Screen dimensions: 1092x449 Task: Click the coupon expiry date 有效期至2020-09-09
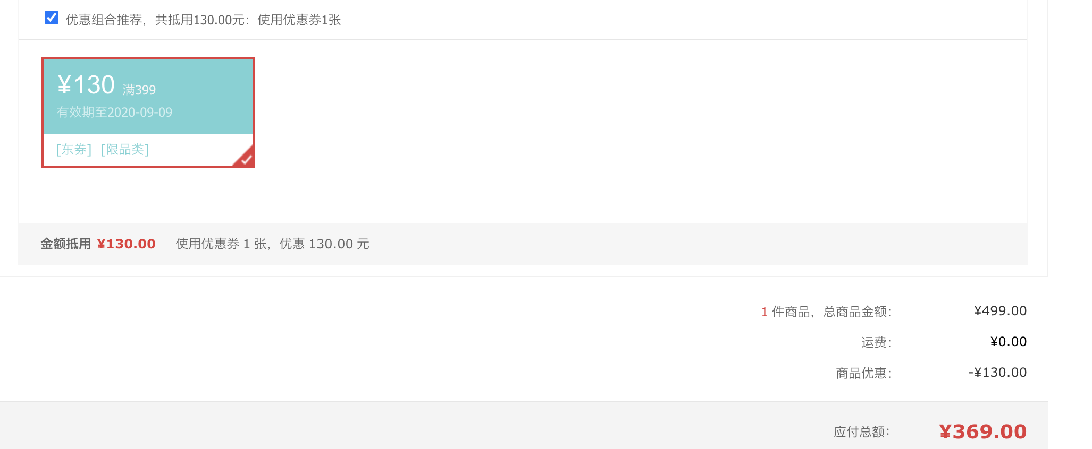[x=115, y=113]
